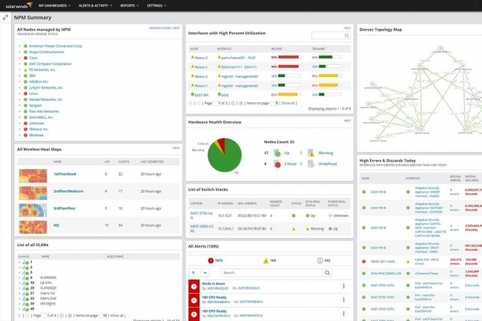This screenshot has height=321, width=482.
Task: Click the red Cisco status icon
Action: pyautogui.click(x=24, y=57)
